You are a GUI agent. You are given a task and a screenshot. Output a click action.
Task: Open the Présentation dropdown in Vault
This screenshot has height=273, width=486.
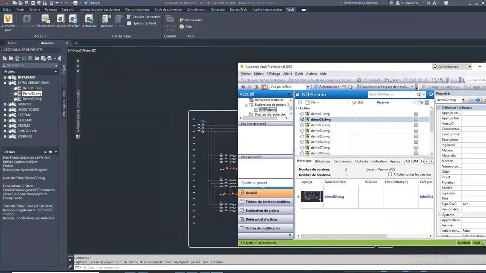point(327,87)
